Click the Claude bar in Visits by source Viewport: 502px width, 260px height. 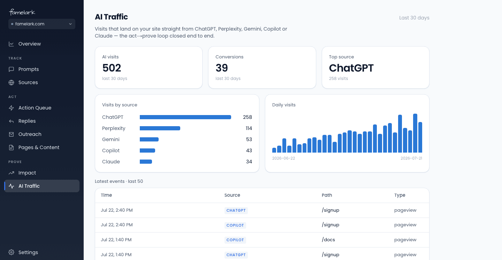point(146,162)
